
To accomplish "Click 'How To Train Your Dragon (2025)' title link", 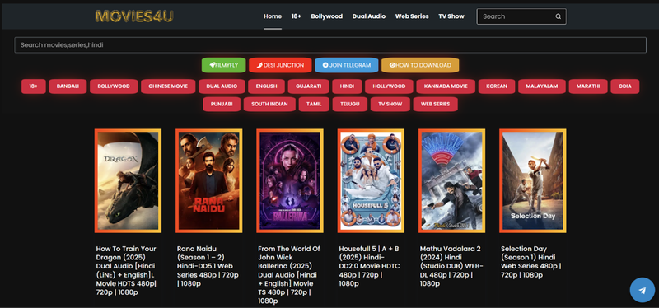I will pos(126,270).
